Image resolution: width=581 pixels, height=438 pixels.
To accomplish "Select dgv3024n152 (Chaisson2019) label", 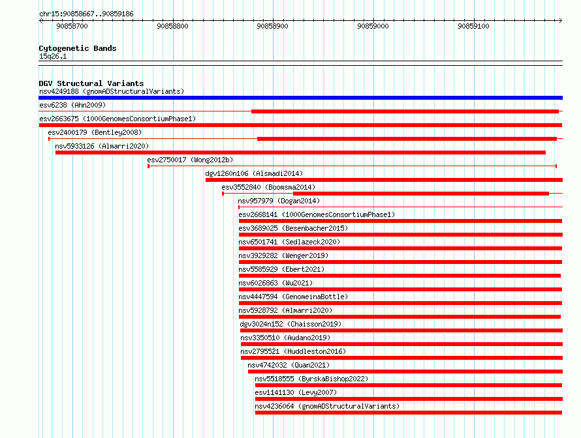I will coord(290,324).
